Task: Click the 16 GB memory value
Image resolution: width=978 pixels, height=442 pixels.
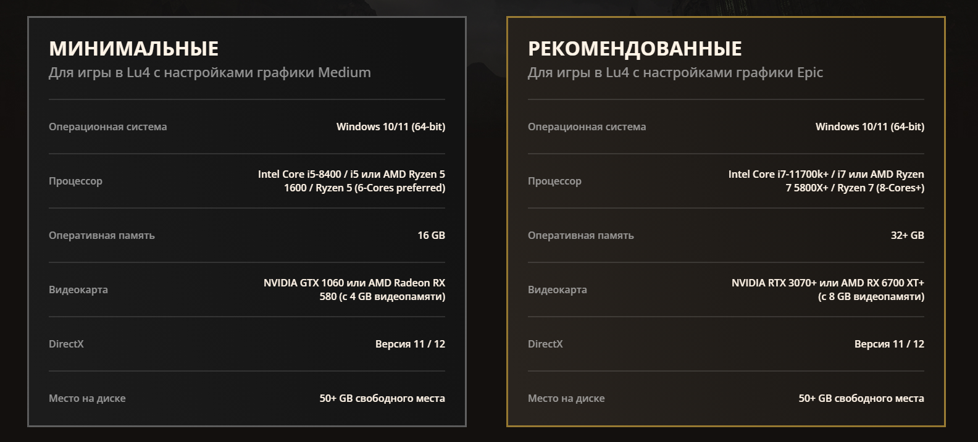Action: [x=431, y=235]
